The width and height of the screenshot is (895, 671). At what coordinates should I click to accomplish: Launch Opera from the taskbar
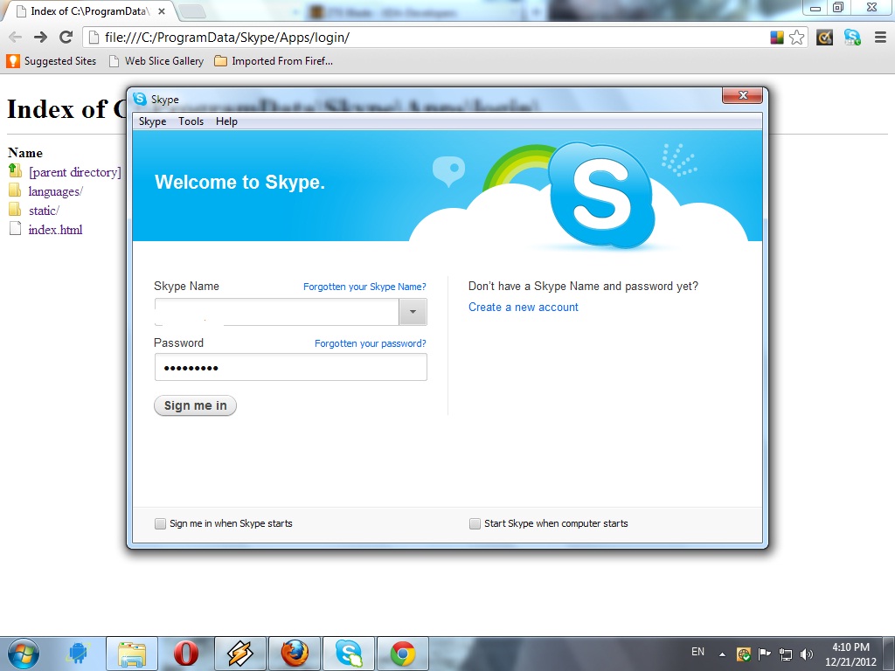pos(185,654)
